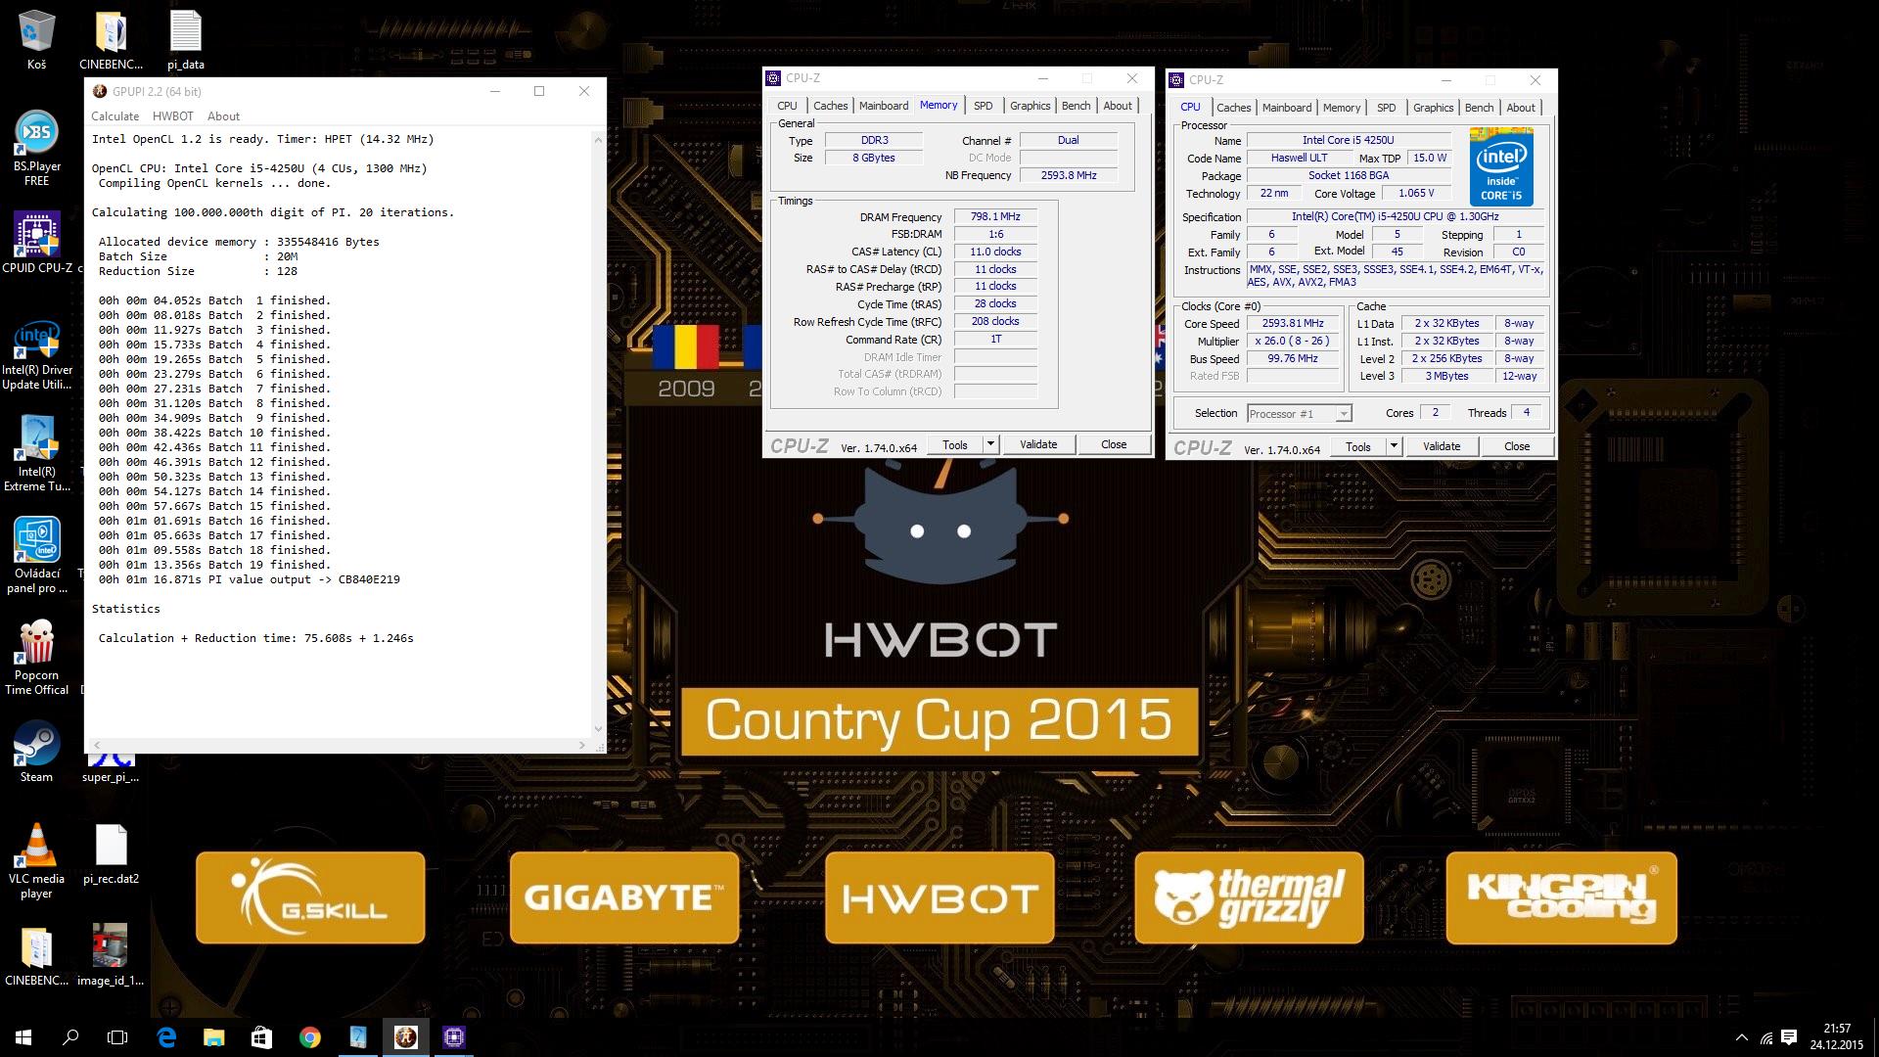Switch to CPU-Z taskbar icon
This screenshot has height=1057, width=1879.
pos(453,1037)
